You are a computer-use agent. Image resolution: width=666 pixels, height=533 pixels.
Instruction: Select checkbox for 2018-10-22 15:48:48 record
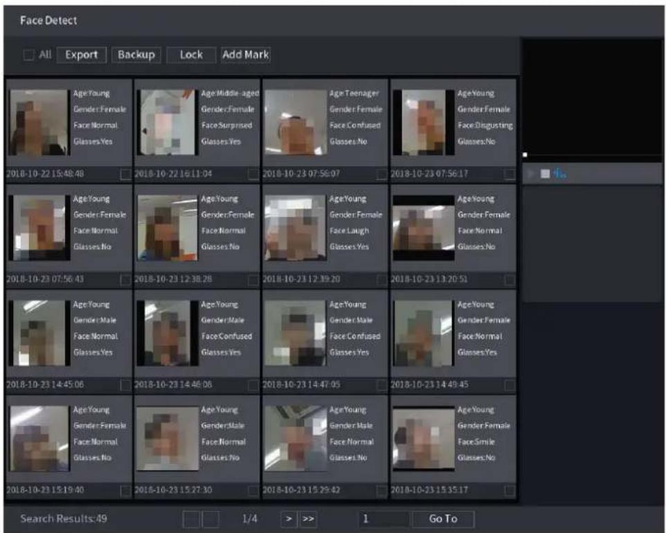[125, 174]
